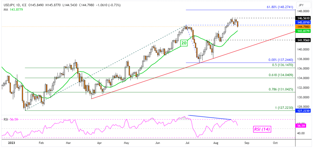Viewport: 313px width, 149px height.
Task: Click the 148.0000 price axis tick
Action: point(303,11)
